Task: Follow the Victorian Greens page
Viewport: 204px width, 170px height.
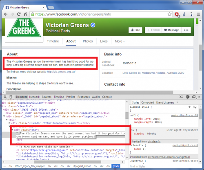Action: coord(153,30)
